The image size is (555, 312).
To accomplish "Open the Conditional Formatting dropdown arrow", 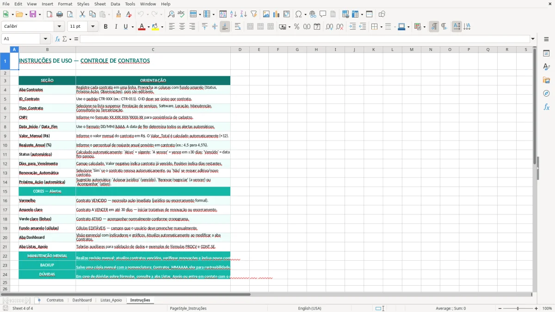I will click(424, 27).
